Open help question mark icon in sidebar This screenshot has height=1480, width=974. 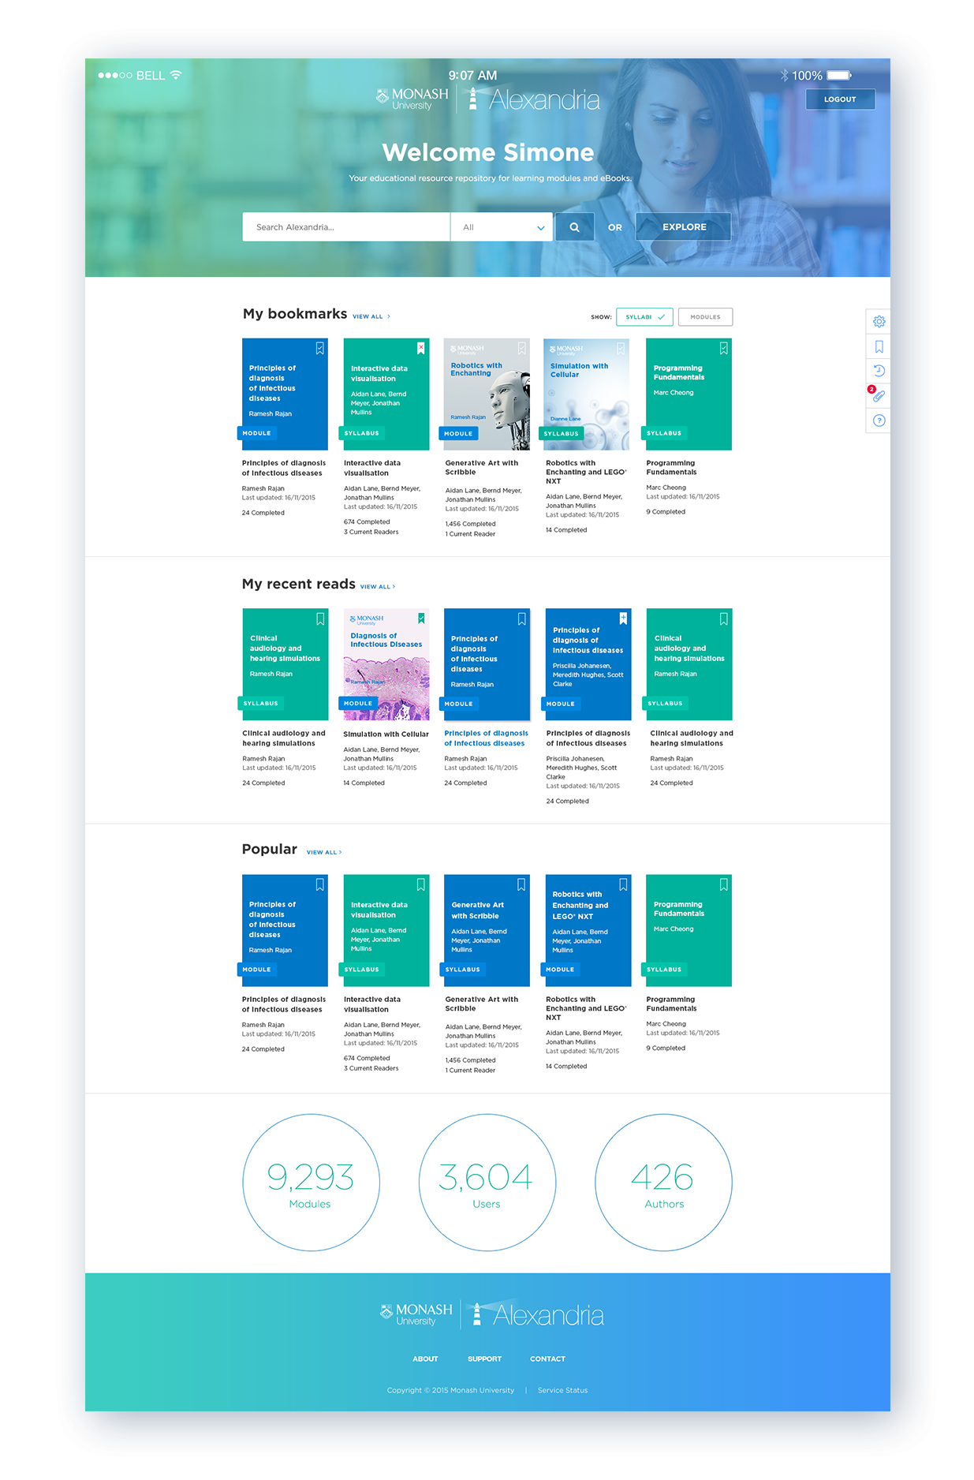(879, 420)
